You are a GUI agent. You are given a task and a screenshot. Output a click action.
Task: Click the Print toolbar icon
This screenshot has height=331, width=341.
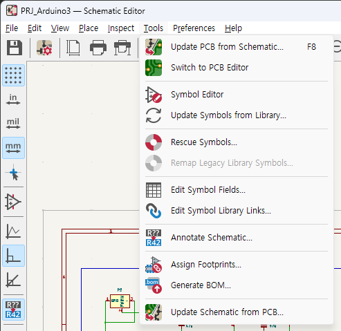pyautogui.click(x=98, y=48)
